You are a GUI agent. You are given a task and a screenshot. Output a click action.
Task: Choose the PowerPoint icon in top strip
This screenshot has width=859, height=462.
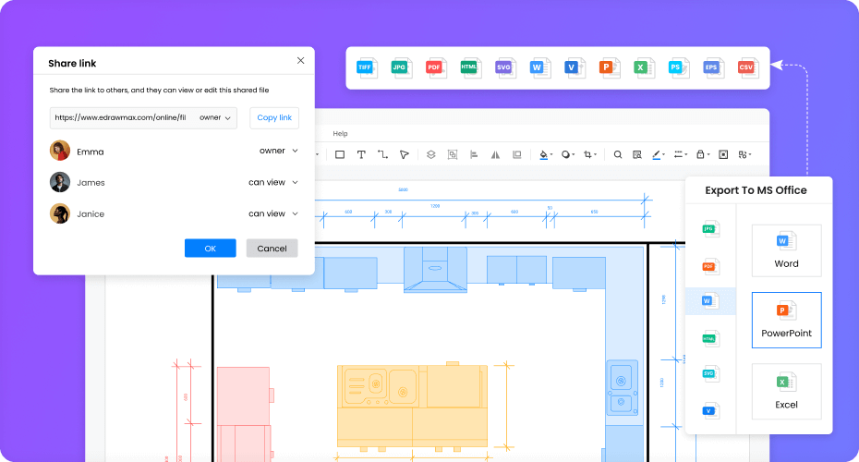point(609,67)
